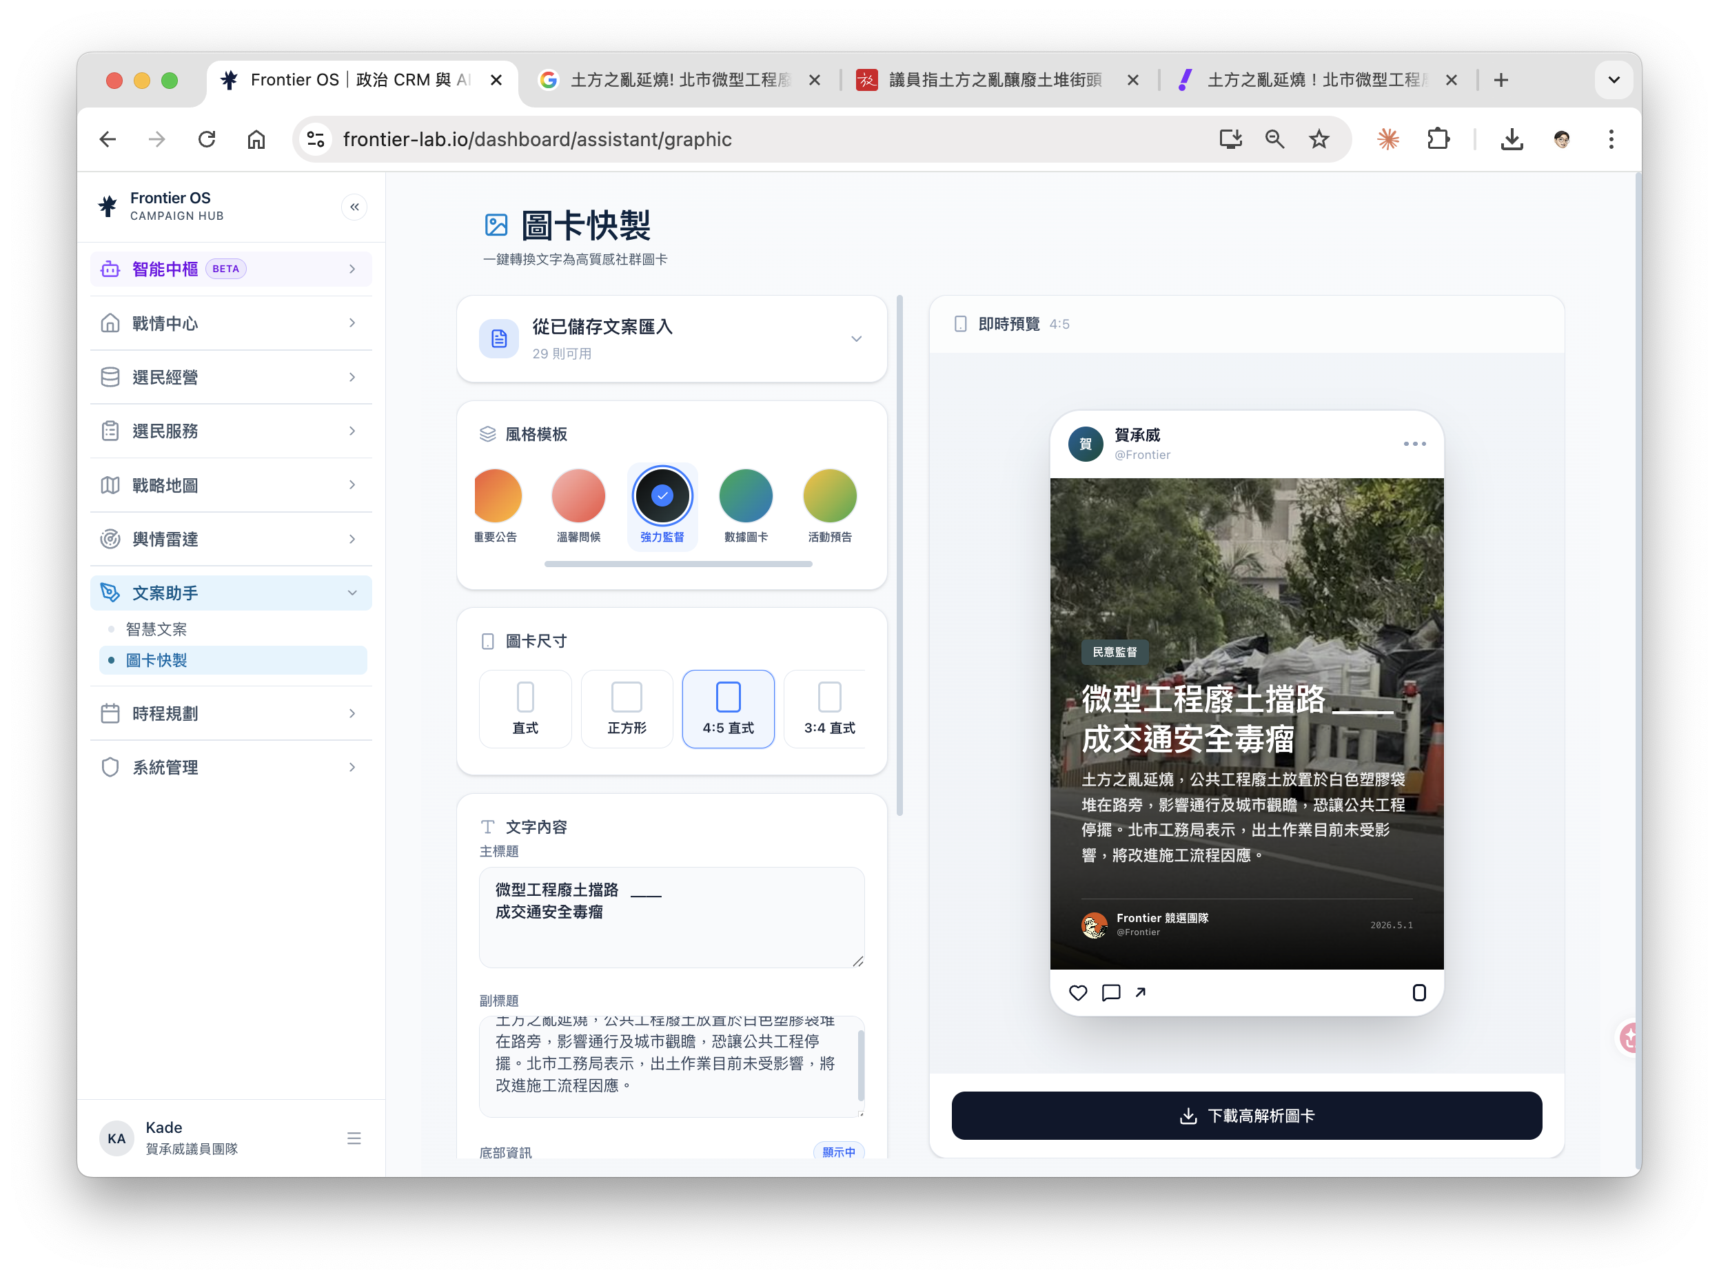
Task: Click the comment bubble icon in preview
Action: coord(1111,992)
